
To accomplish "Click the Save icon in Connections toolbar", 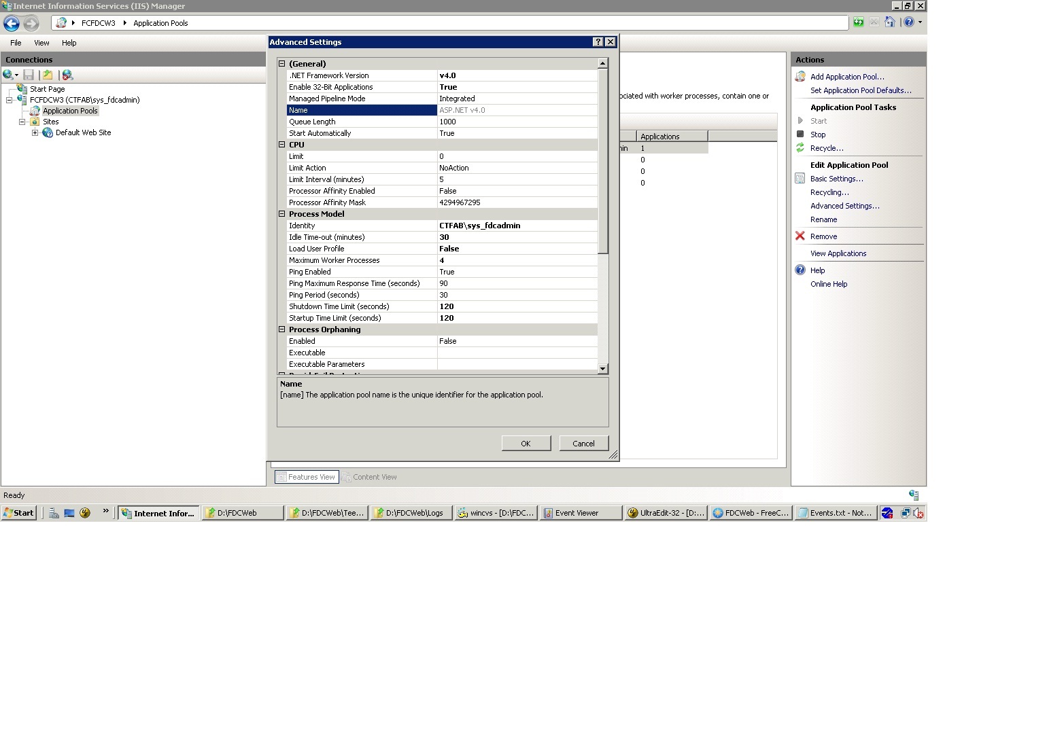I will pos(29,75).
